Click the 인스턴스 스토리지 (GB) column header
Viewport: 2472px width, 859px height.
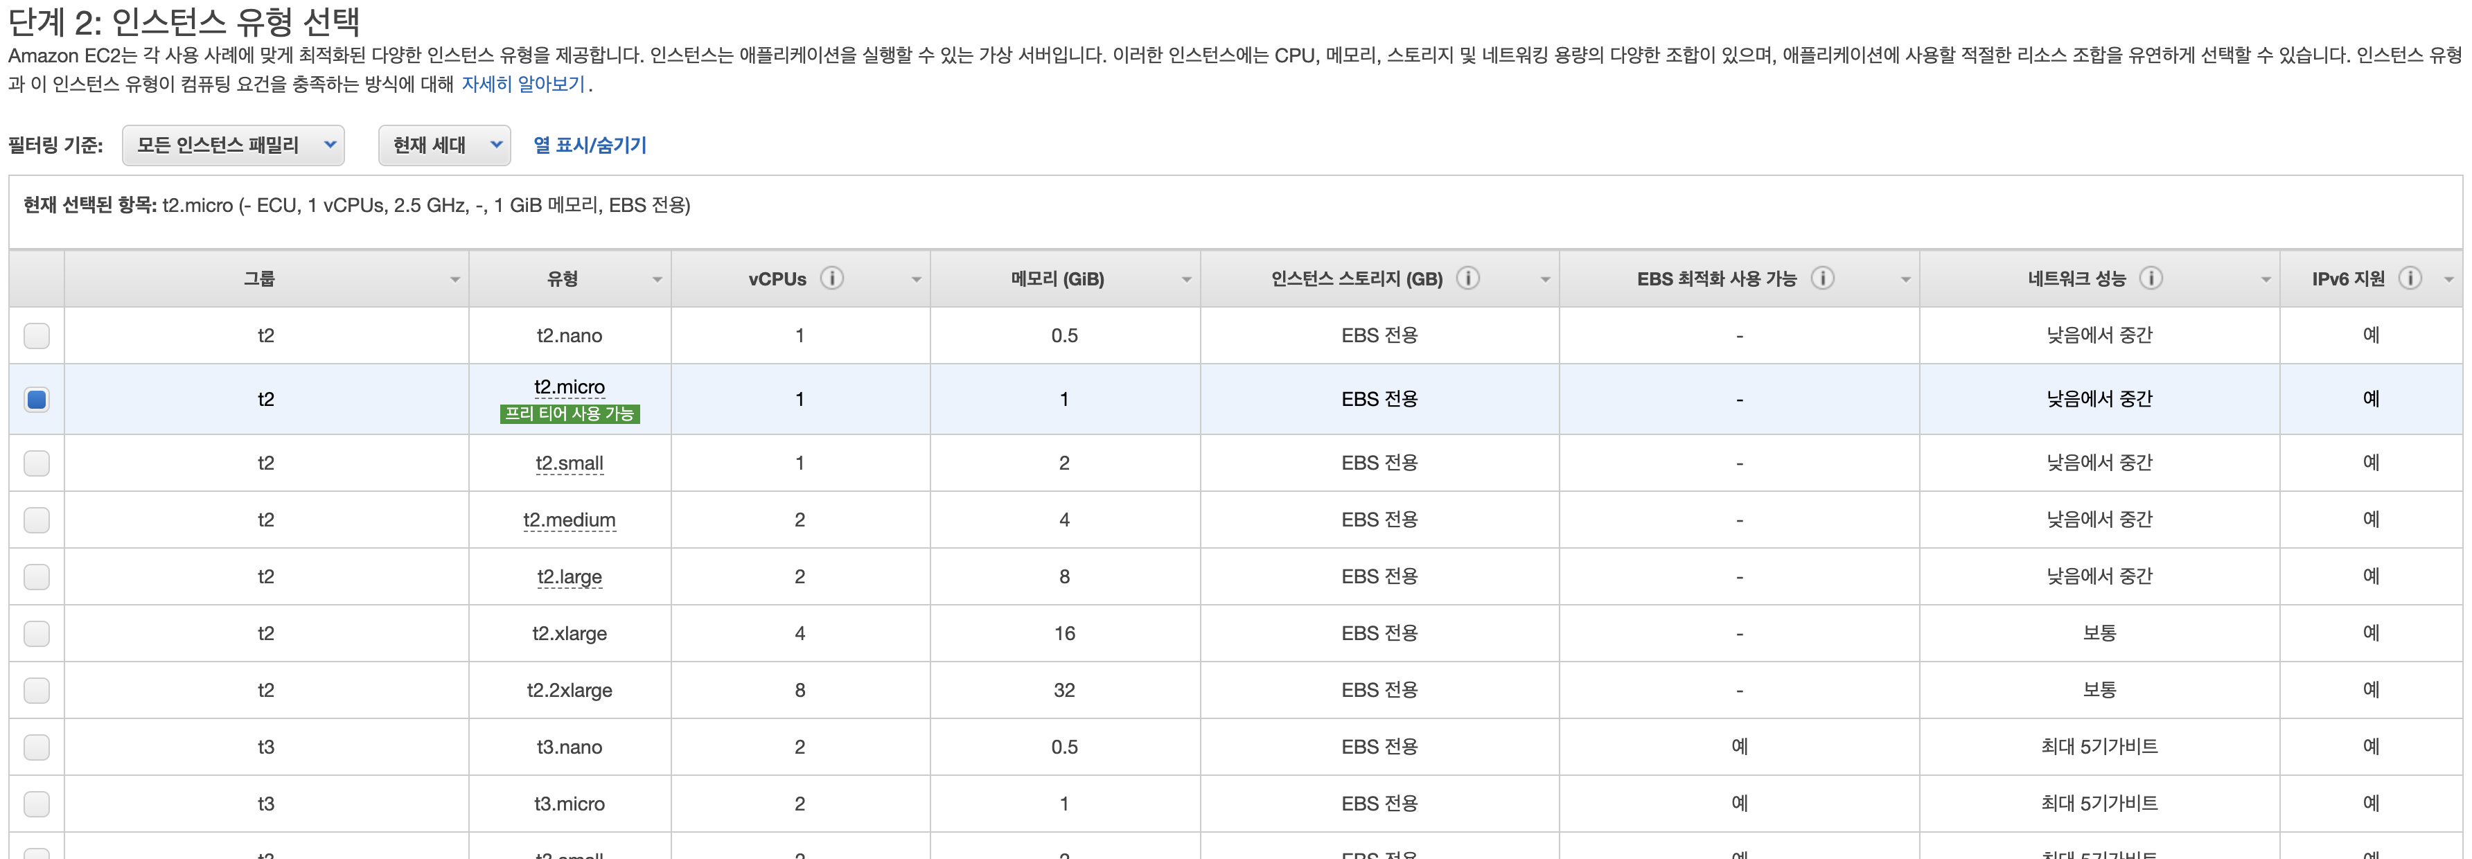[1356, 279]
